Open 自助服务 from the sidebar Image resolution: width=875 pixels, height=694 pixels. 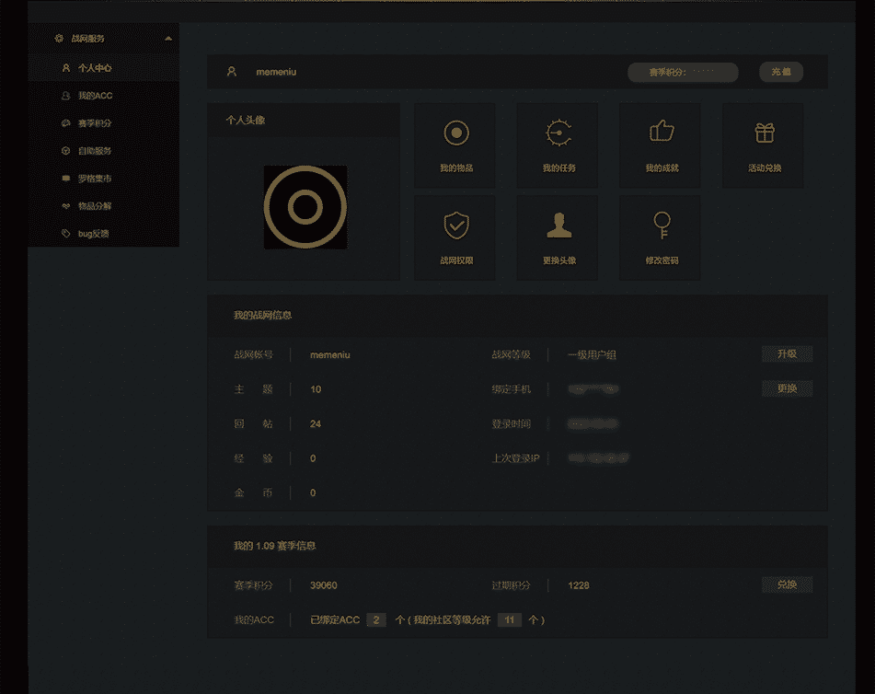(95, 151)
